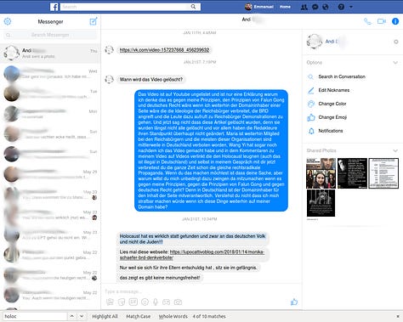403x322 pixels.
Task: Choose a sticker icon in composer
Action: click(x=122, y=302)
